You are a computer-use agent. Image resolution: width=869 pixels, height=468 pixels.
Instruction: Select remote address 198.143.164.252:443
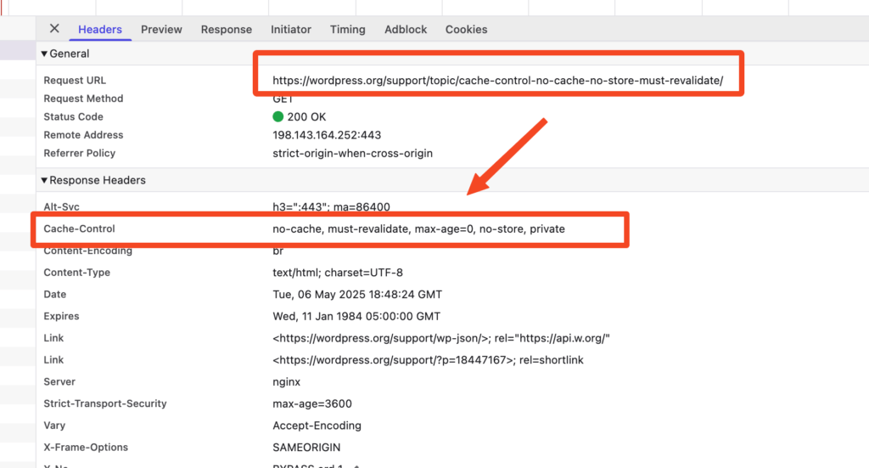(327, 135)
